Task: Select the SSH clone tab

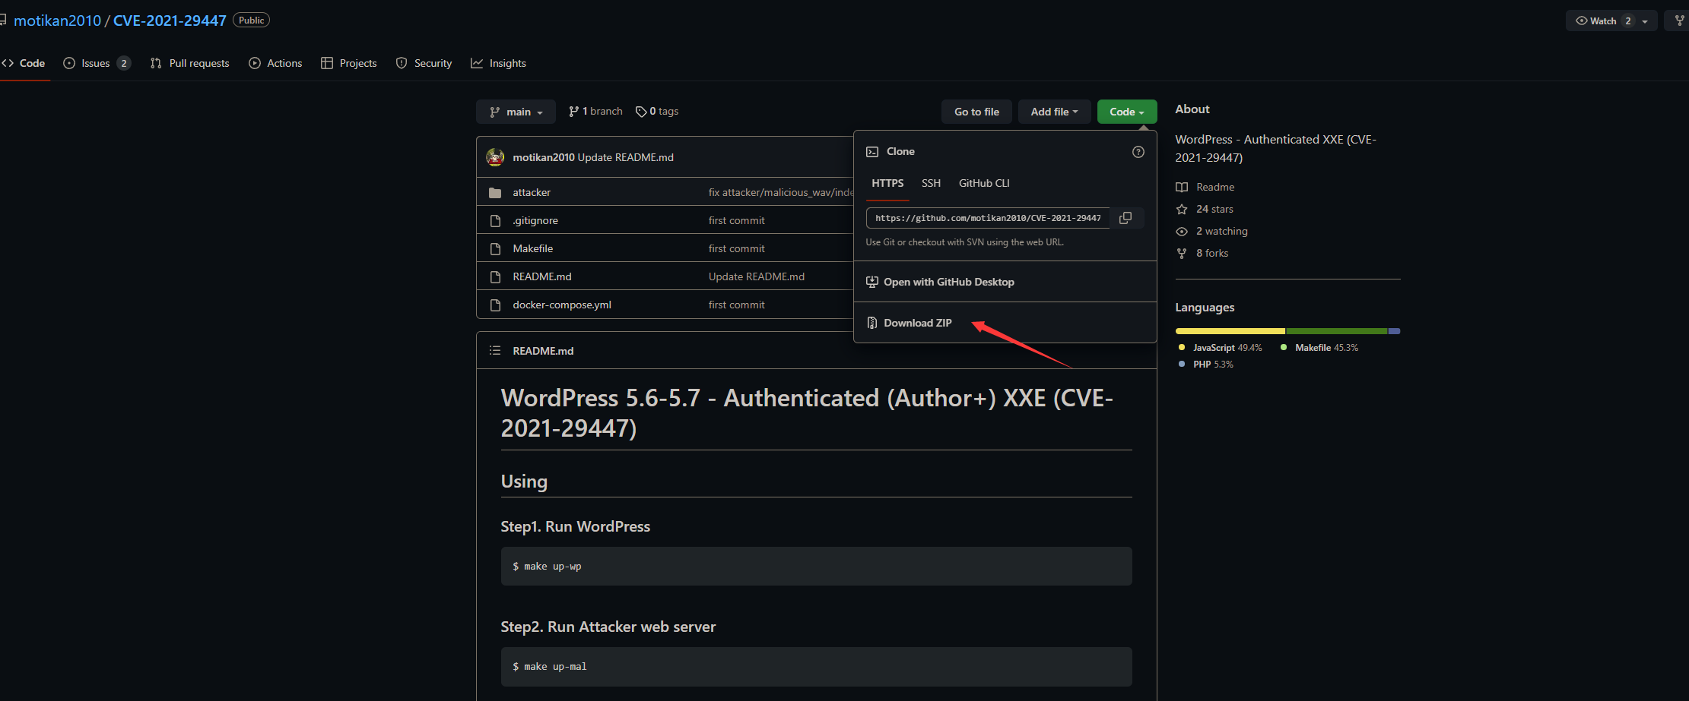Action: tap(931, 183)
